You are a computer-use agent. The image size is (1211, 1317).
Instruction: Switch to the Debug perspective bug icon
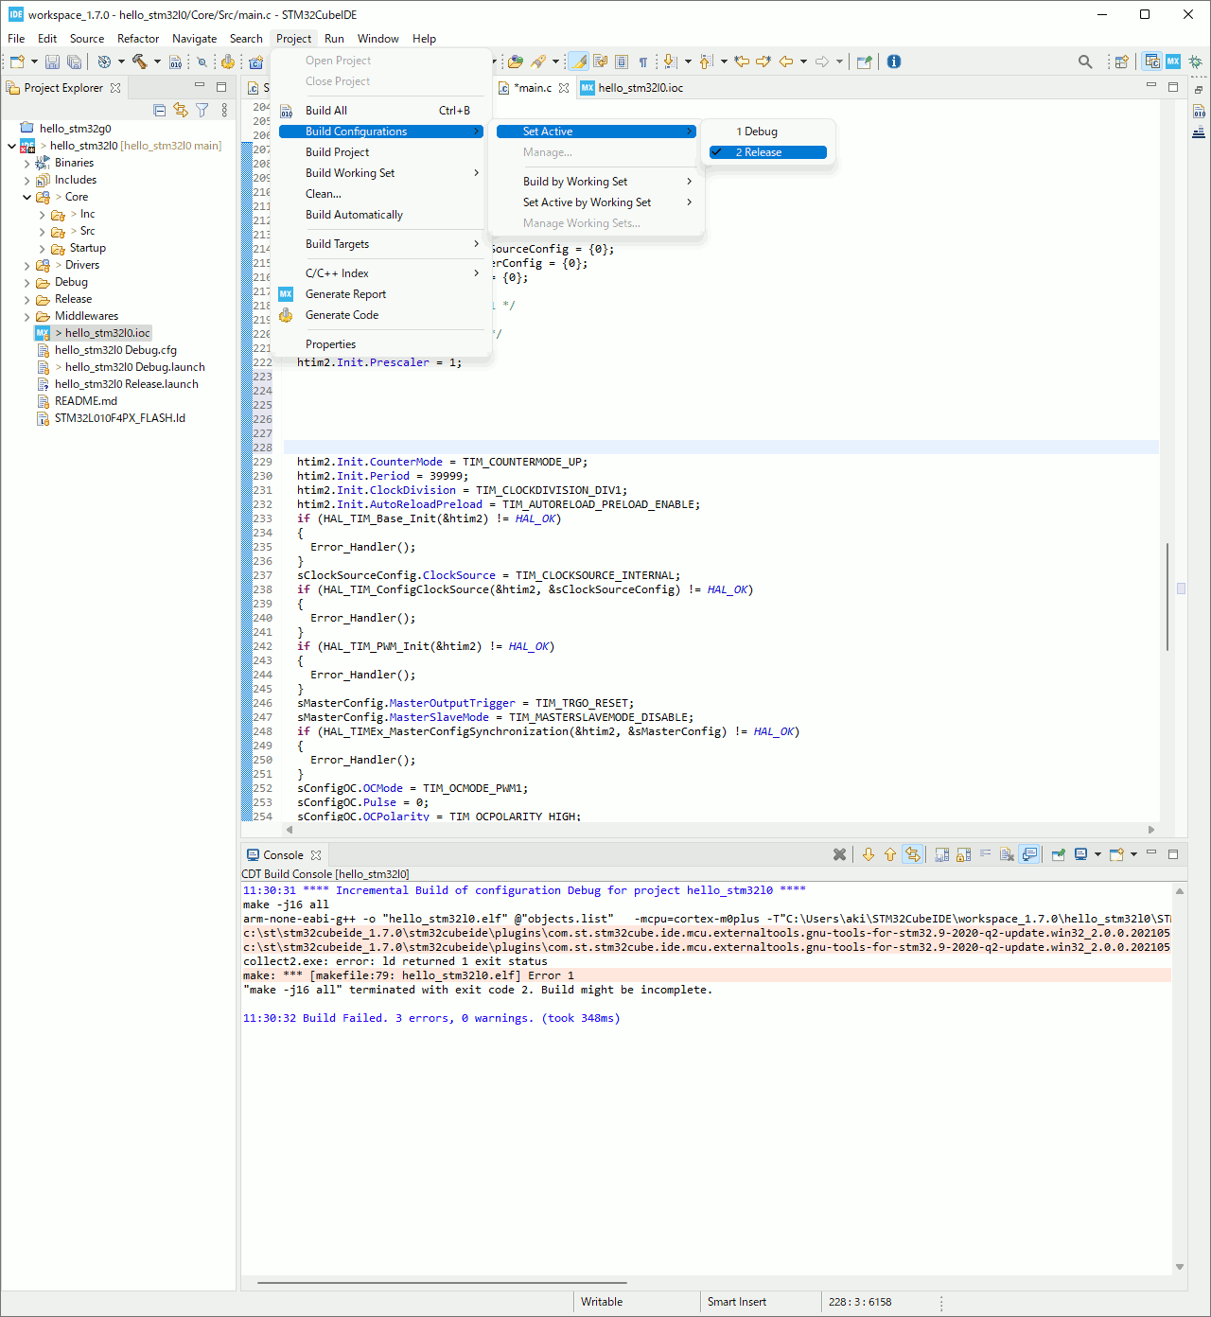pyautogui.click(x=1196, y=61)
